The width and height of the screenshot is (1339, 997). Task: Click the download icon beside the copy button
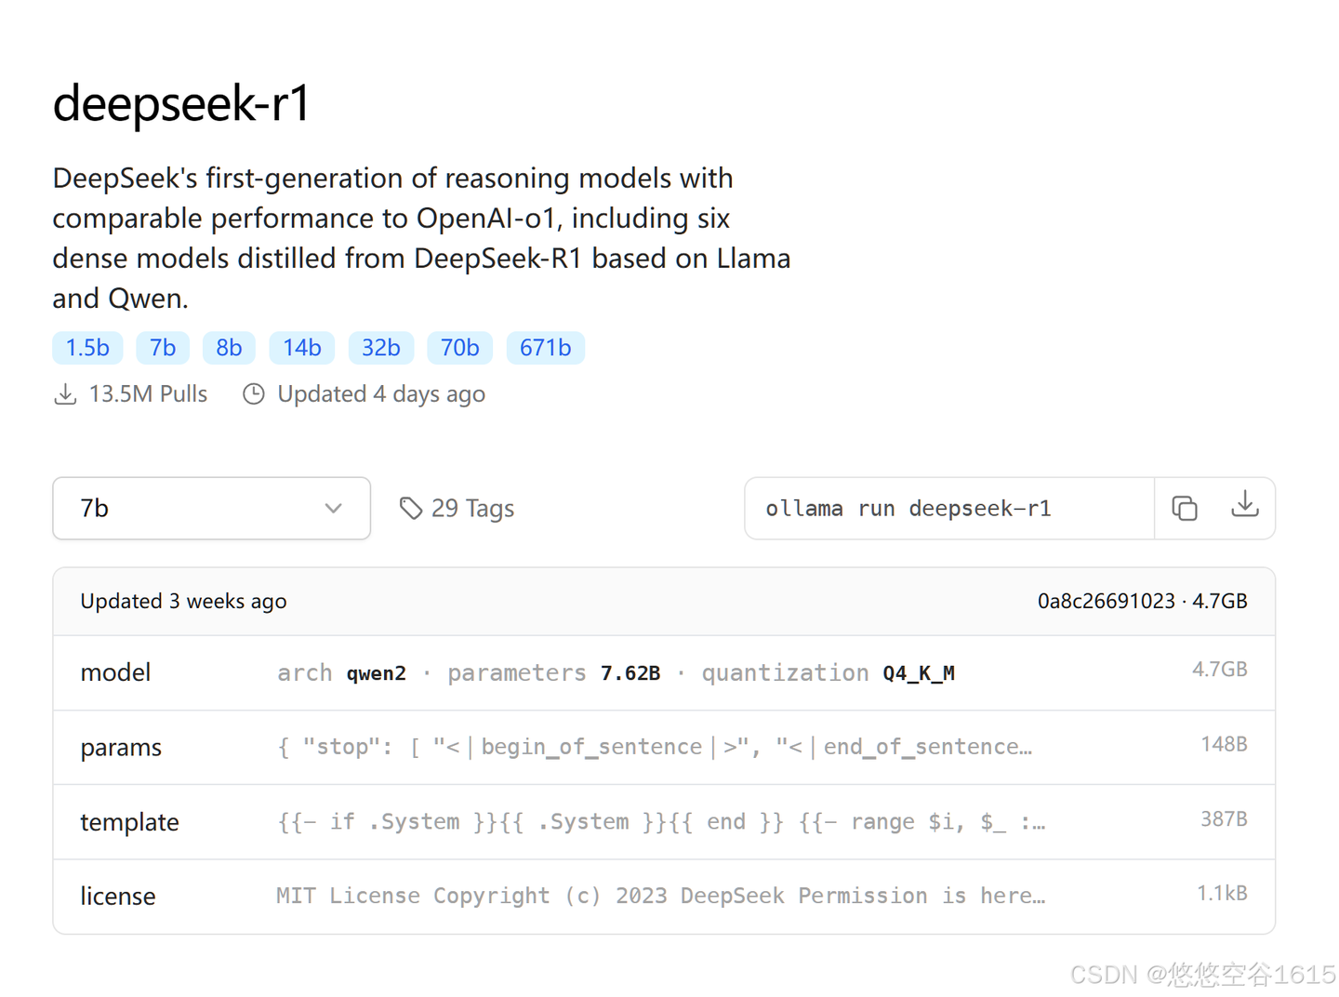(1245, 508)
